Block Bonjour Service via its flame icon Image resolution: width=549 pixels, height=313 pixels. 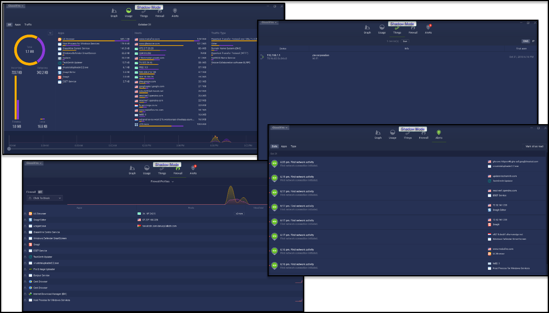(x=25, y=275)
